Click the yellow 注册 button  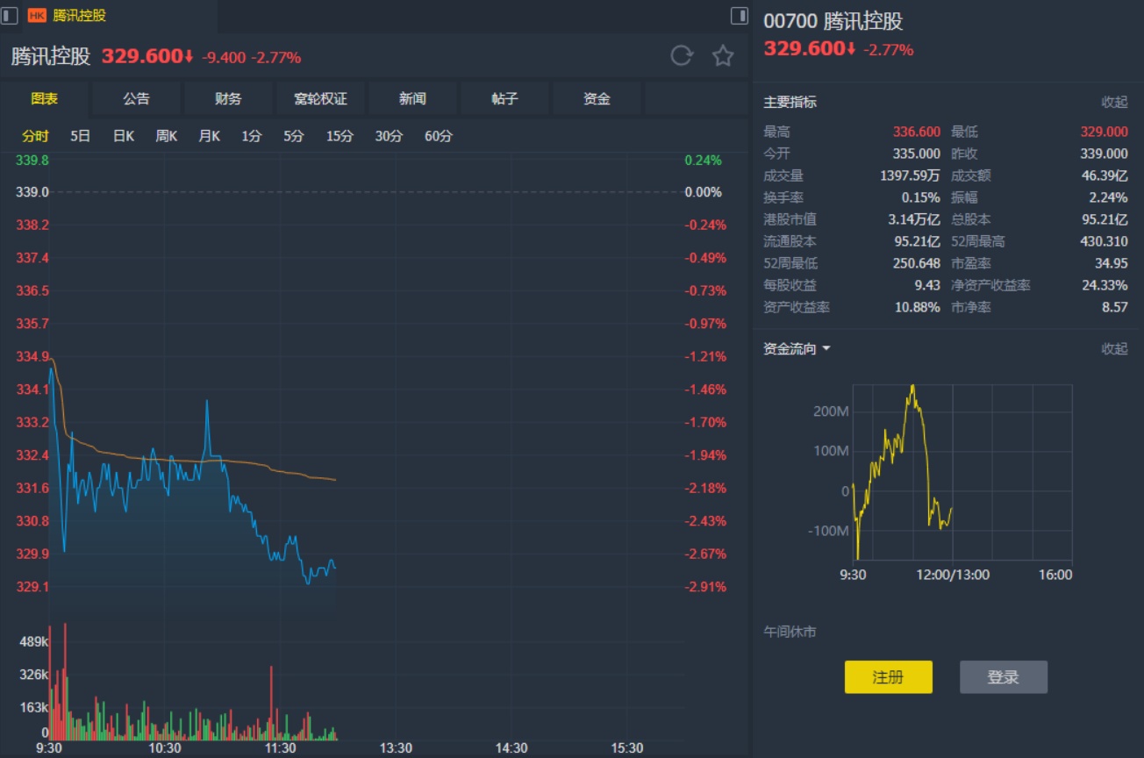[x=889, y=677]
